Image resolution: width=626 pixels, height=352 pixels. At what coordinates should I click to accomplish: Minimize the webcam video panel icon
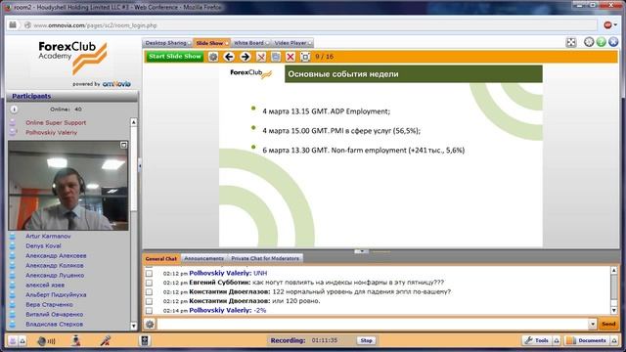point(124,145)
